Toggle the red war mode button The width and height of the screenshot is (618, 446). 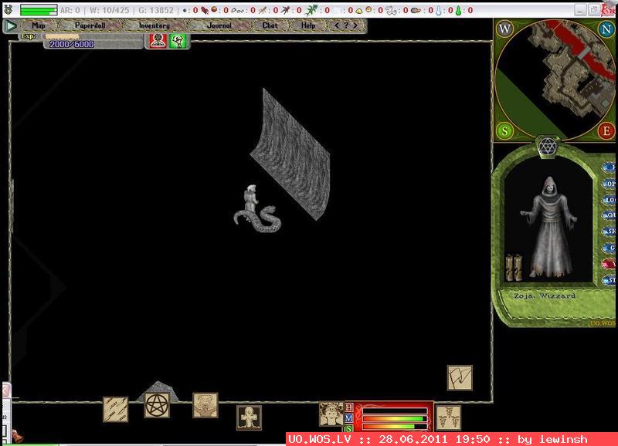point(610,264)
